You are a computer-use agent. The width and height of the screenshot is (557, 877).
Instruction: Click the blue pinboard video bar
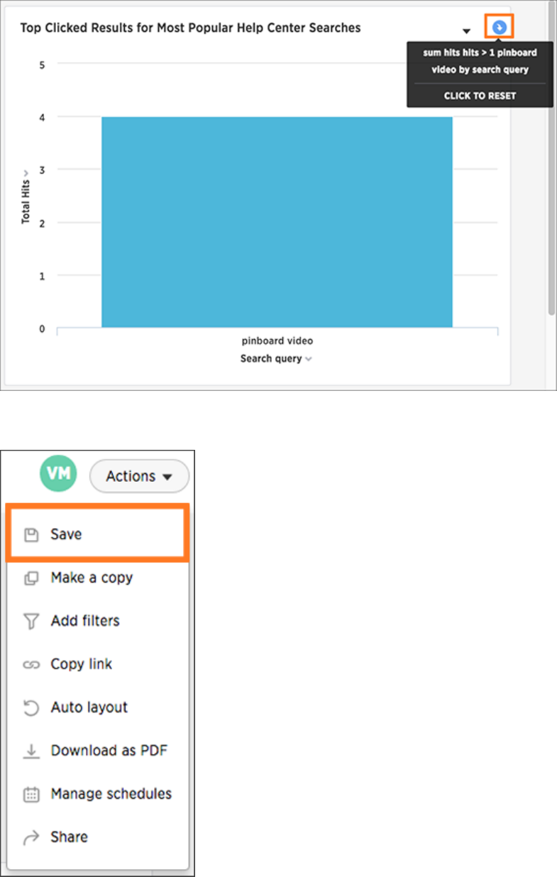pos(277,222)
